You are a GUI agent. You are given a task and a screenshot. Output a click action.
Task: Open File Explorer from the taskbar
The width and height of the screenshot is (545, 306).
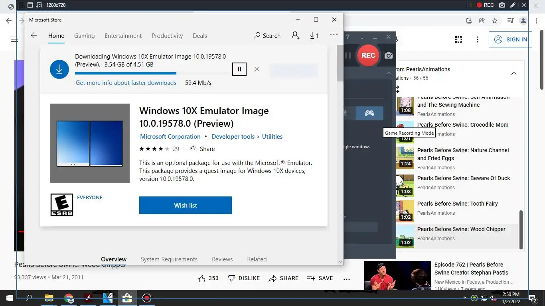pos(49,298)
